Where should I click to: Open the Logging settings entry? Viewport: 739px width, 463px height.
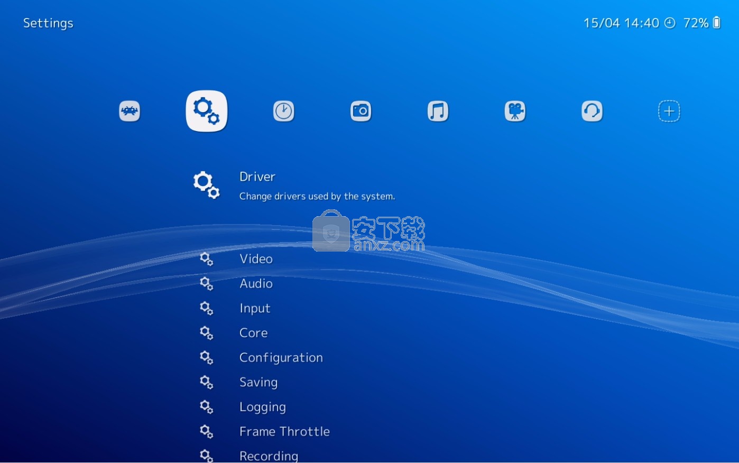click(x=262, y=408)
